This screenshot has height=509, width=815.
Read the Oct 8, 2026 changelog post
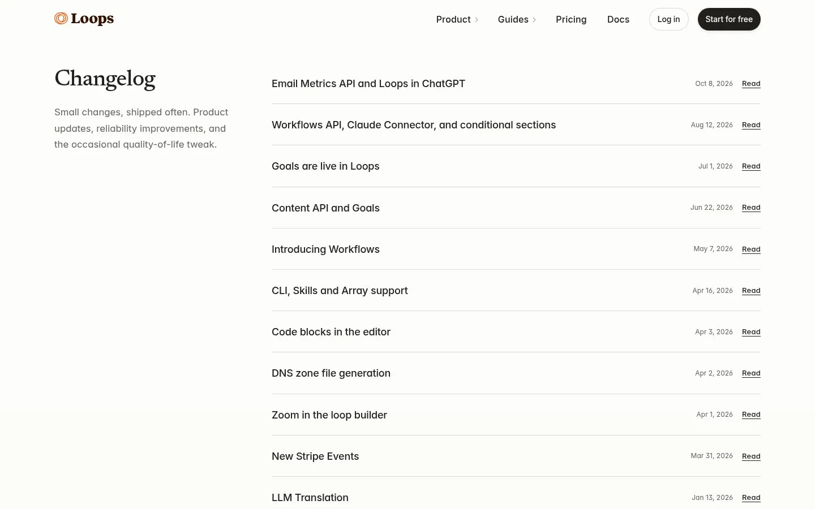pos(751,84)
